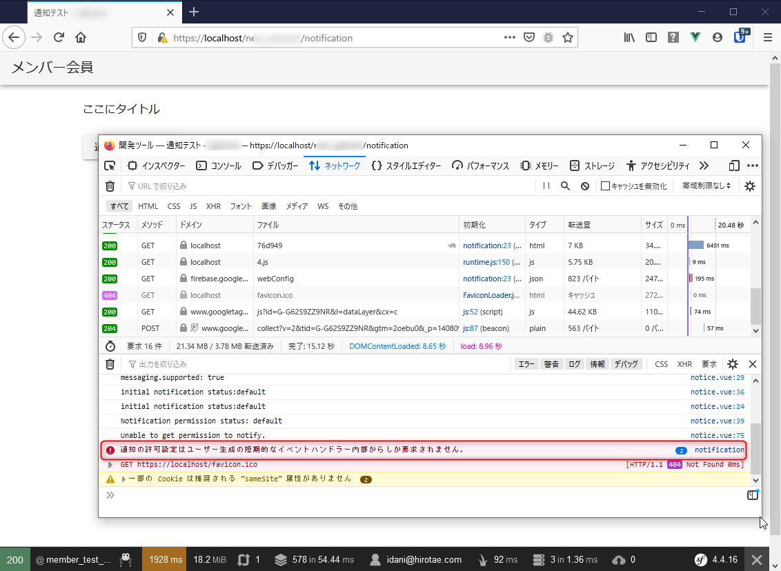Open ストレージ tab
The width and height of the screenshot is (781, 571).
tap(592, 166)
